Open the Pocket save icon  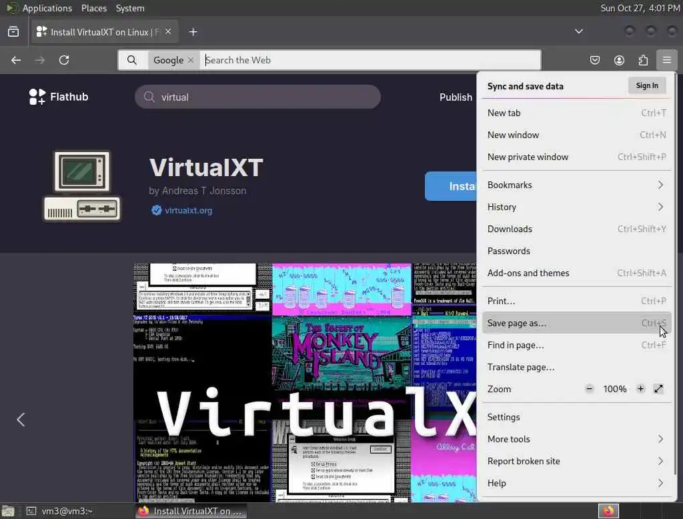(594, 60)
